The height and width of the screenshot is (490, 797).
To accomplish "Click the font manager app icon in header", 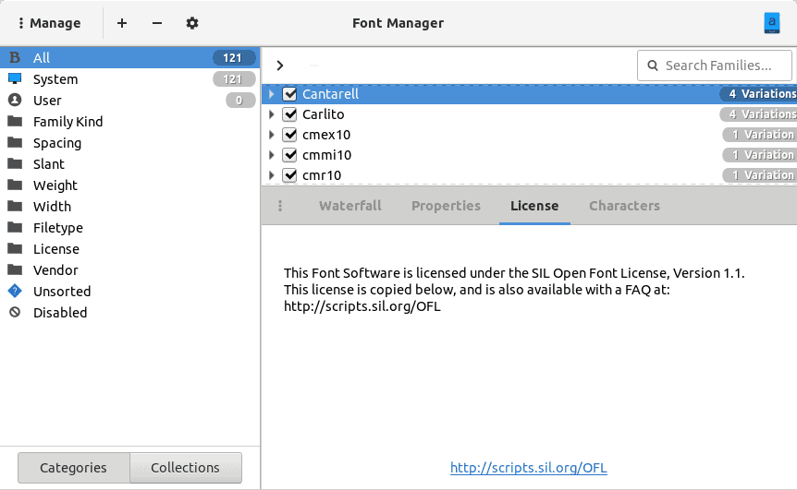I will coord(772,23).
